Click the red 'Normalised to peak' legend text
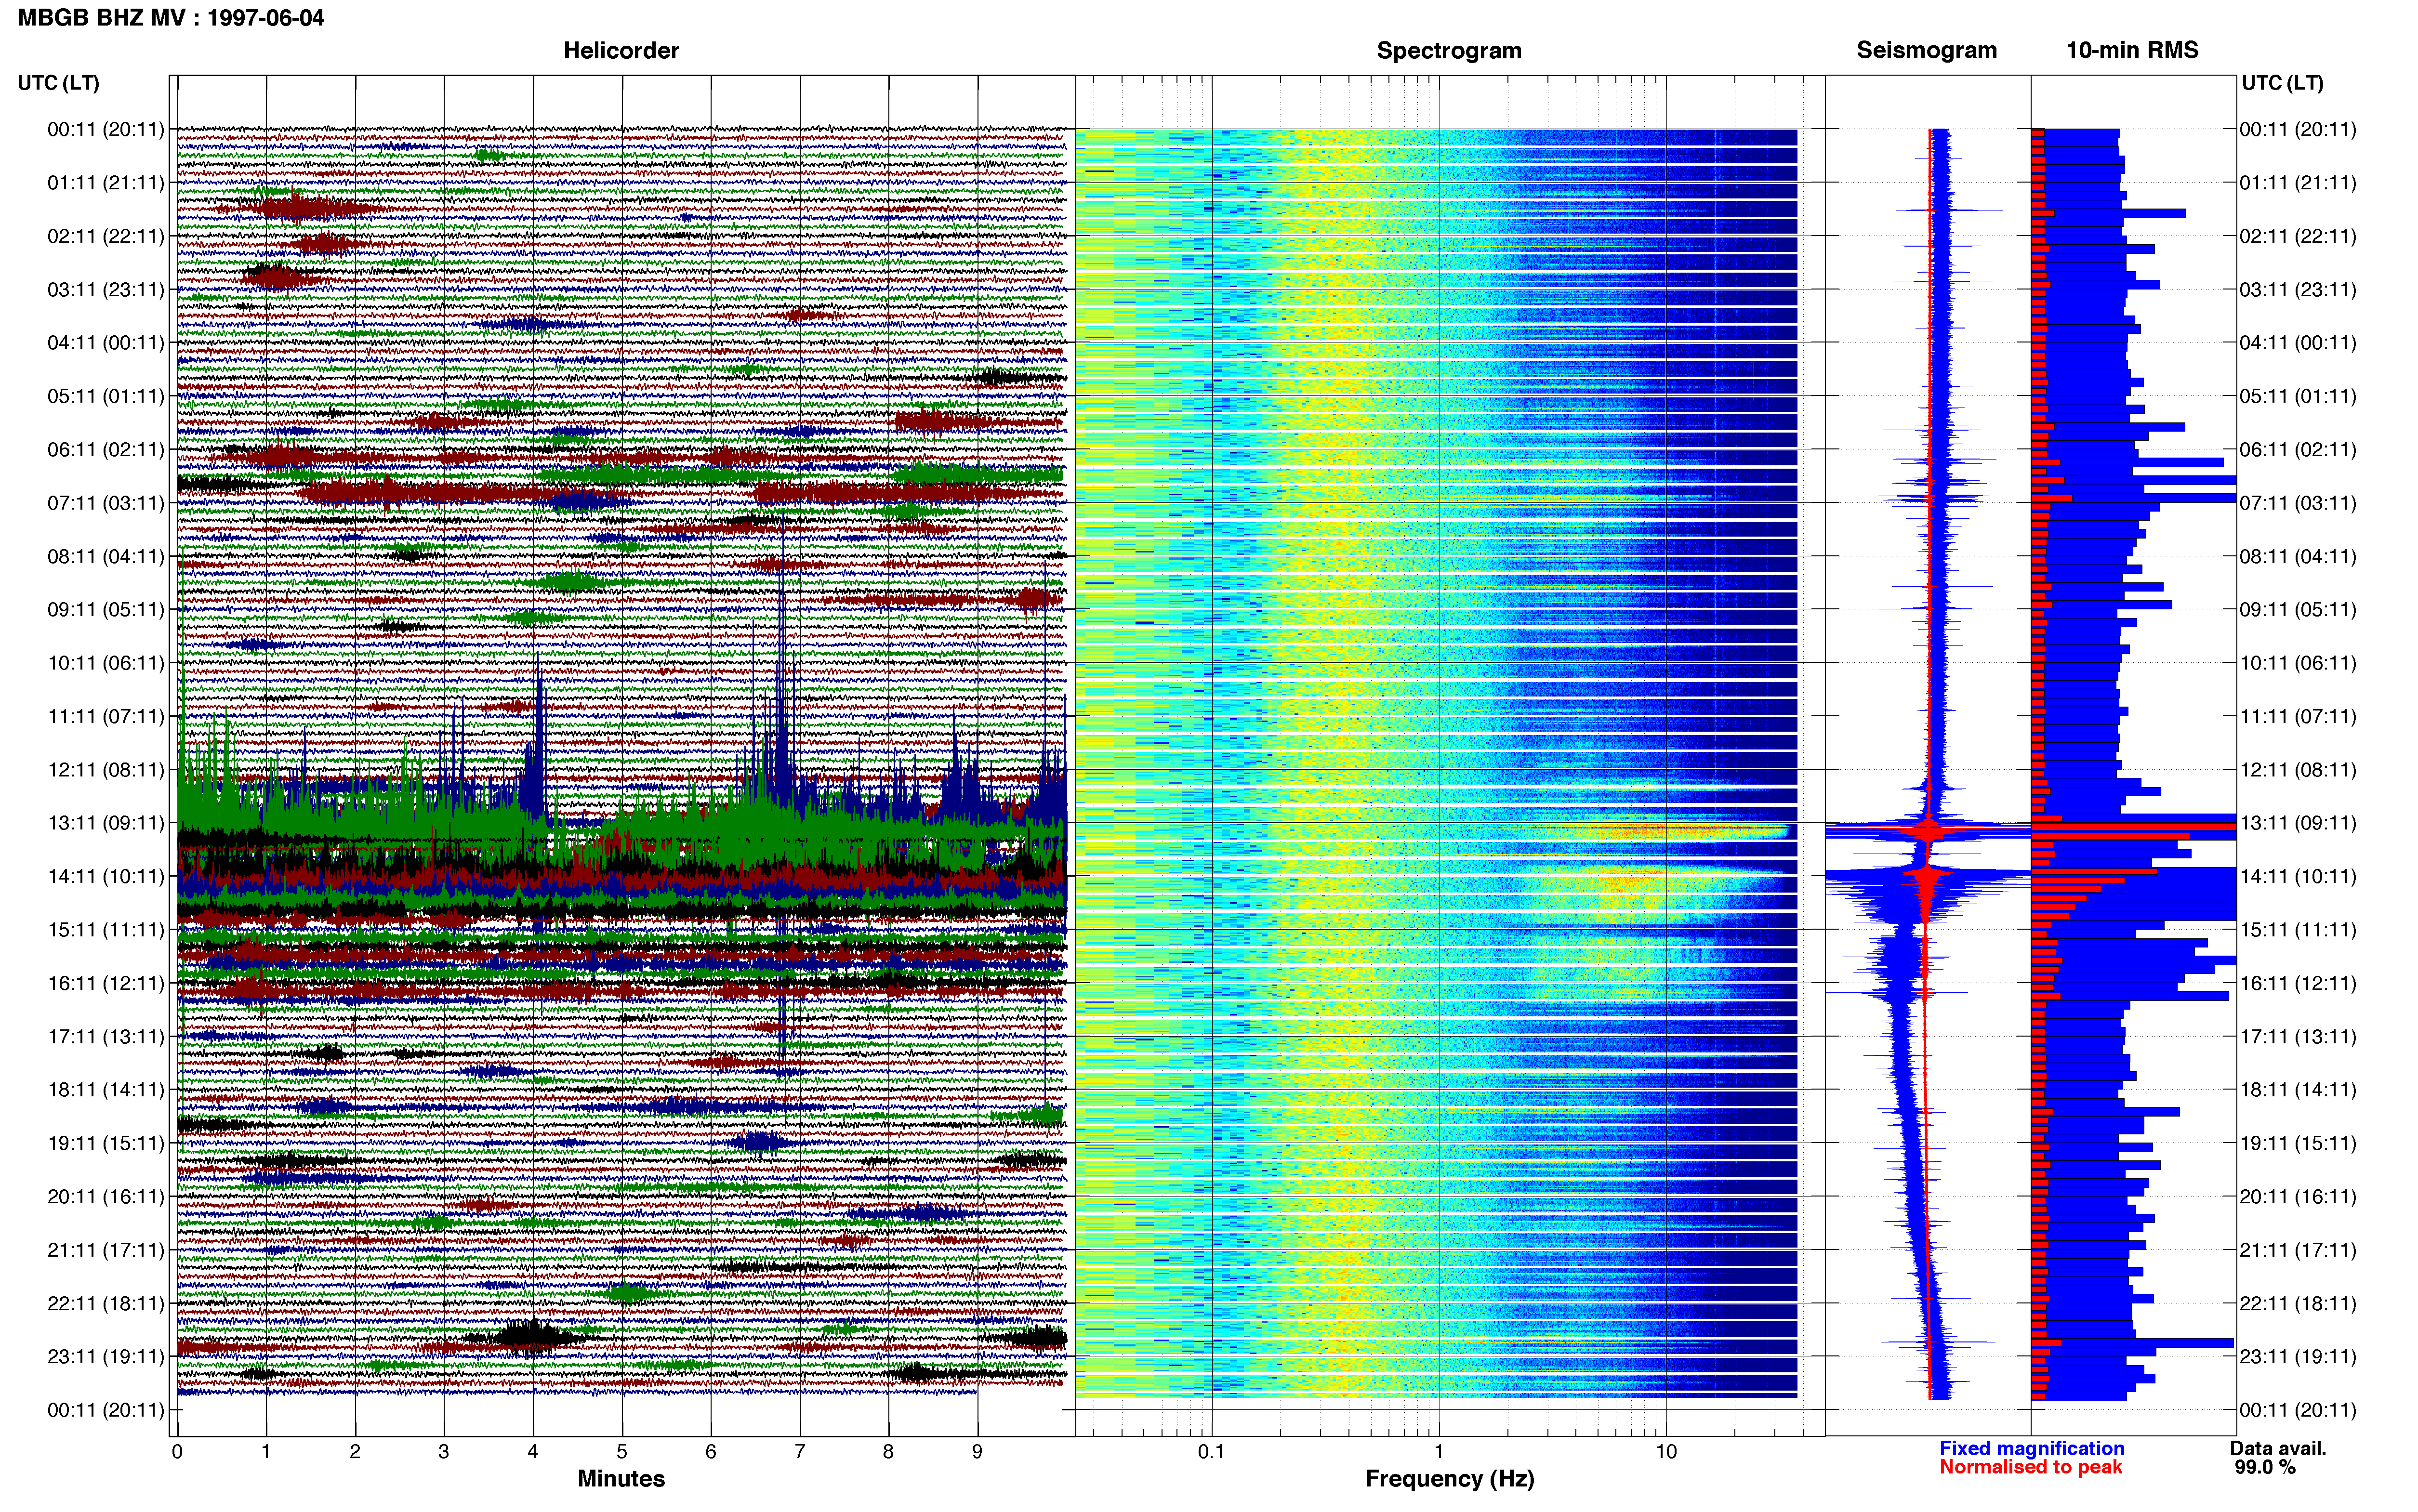The height and width of the screenshot is (1512, 2418). point(2031,1467)
